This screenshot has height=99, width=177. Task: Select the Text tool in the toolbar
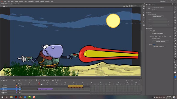tap(175, 23)
